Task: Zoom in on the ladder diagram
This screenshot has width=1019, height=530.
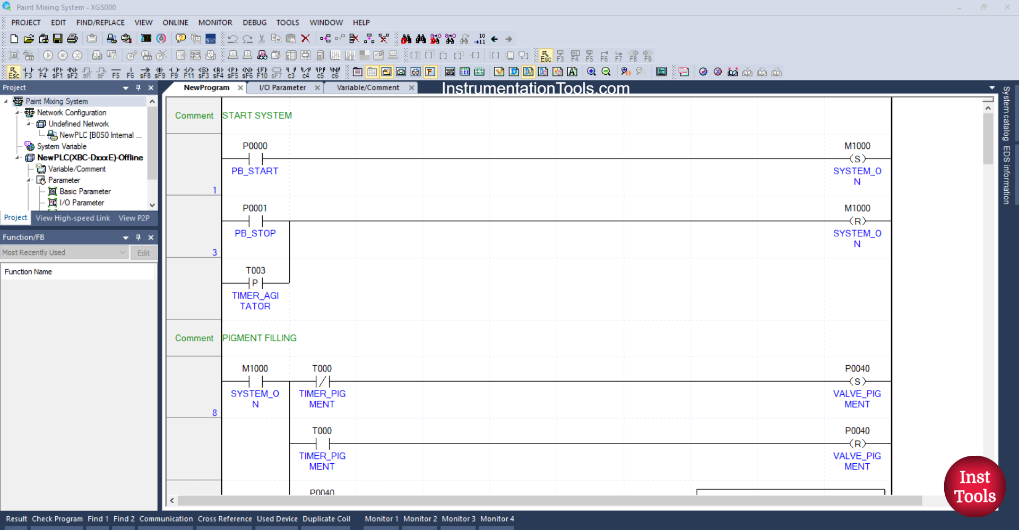Action: tap(591, 72)
